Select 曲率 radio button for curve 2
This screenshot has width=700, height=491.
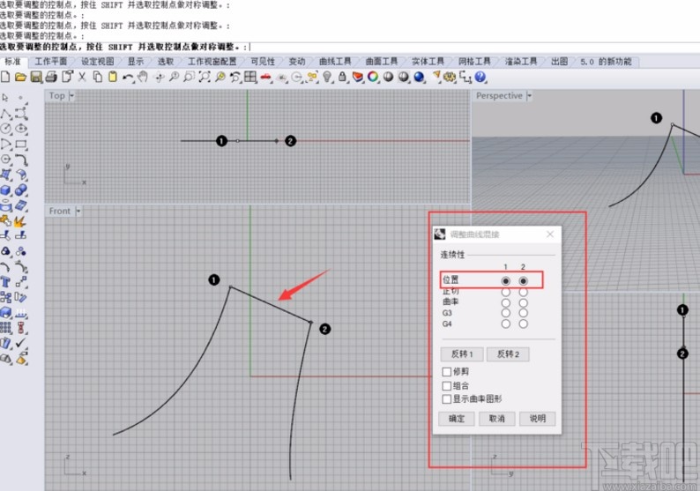point(523,302)
